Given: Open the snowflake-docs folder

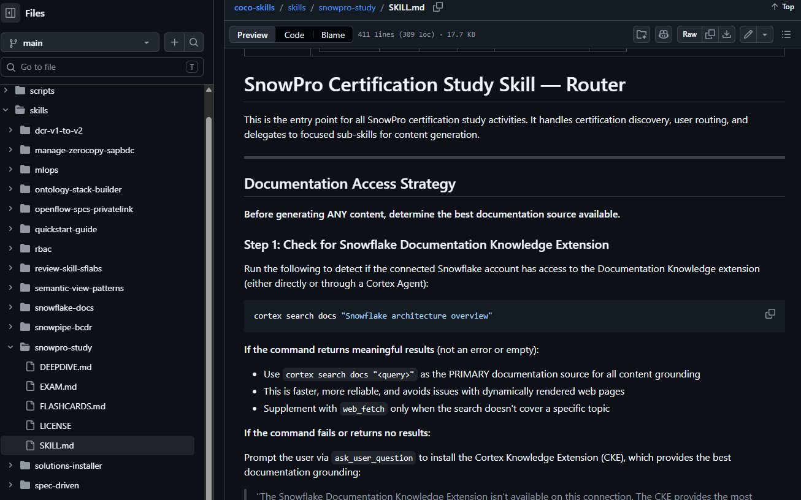Looking at the screenshot, I should [x=64, y=308].
